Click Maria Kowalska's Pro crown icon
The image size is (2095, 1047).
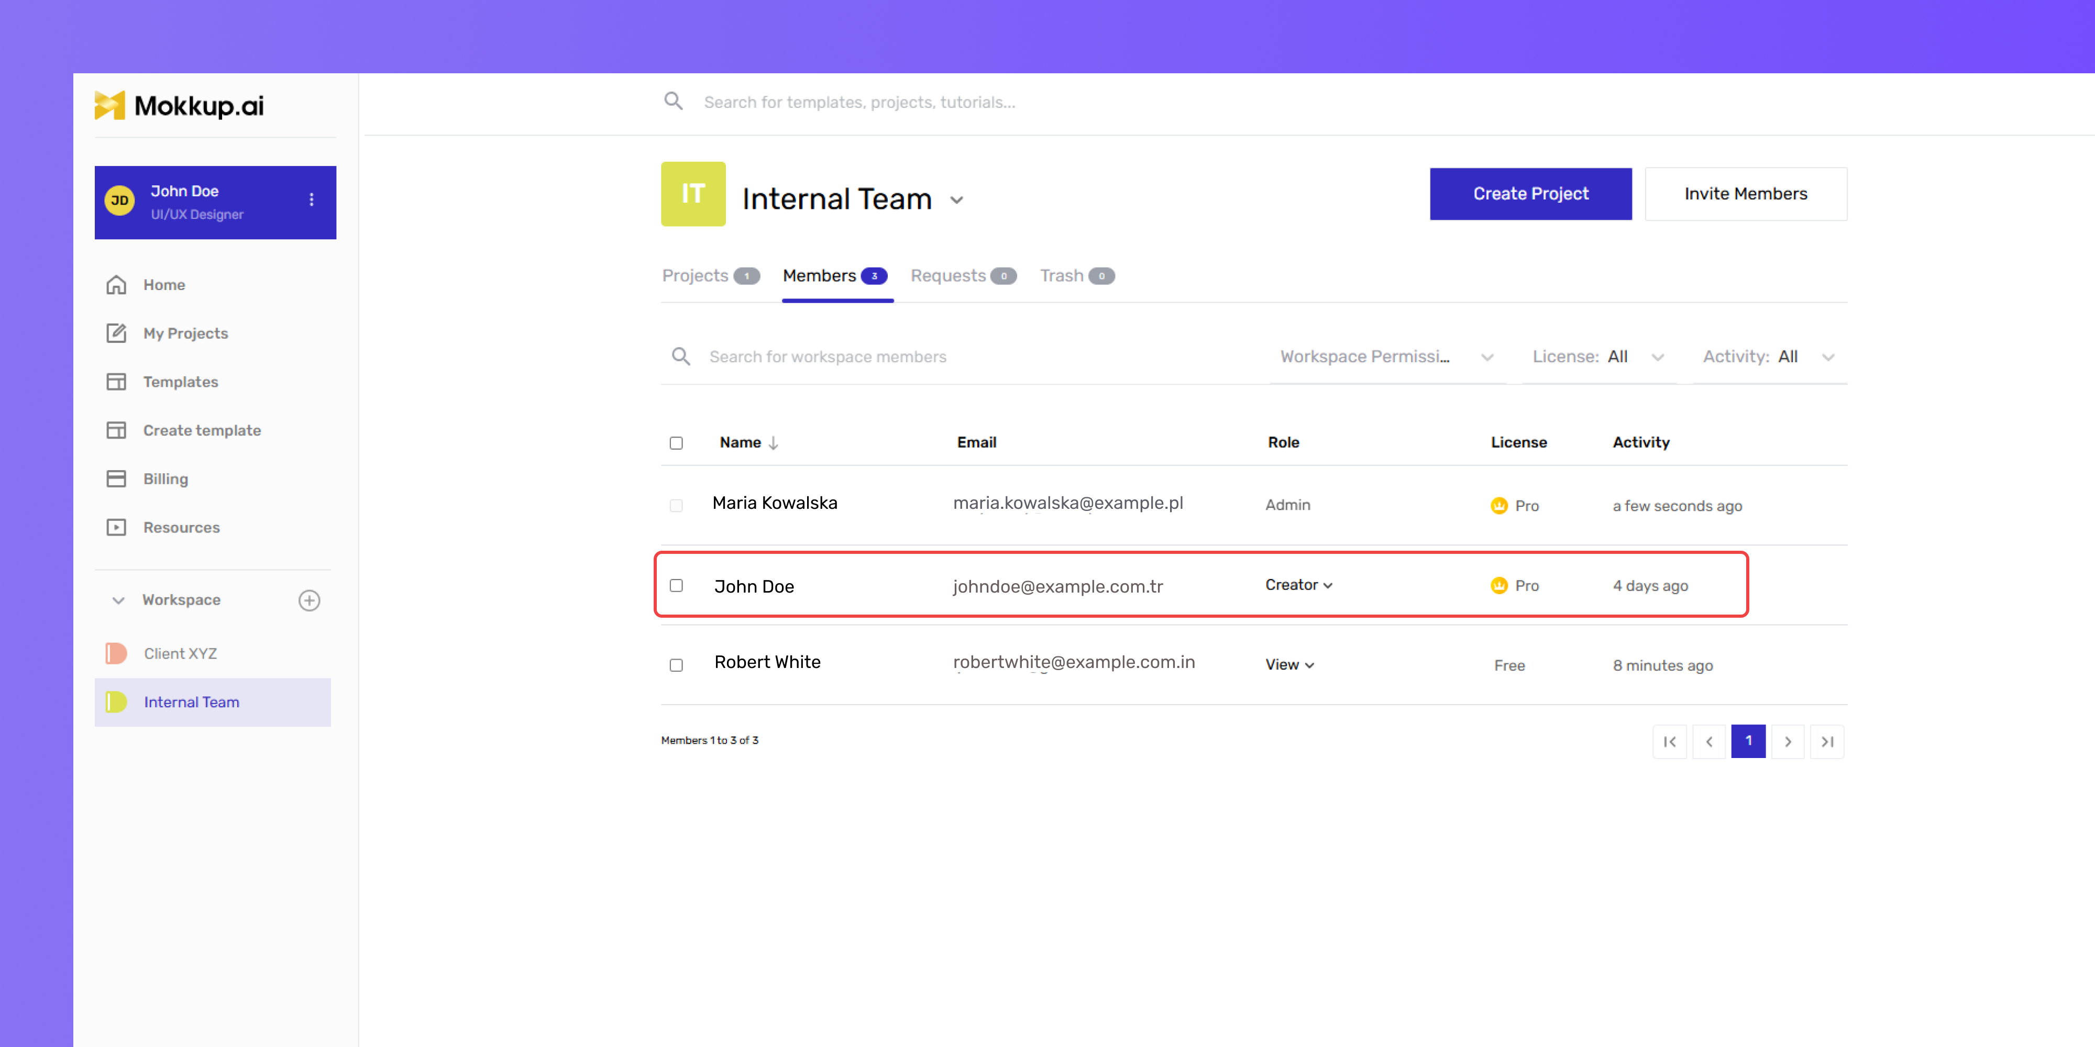tap(1499, 506)
